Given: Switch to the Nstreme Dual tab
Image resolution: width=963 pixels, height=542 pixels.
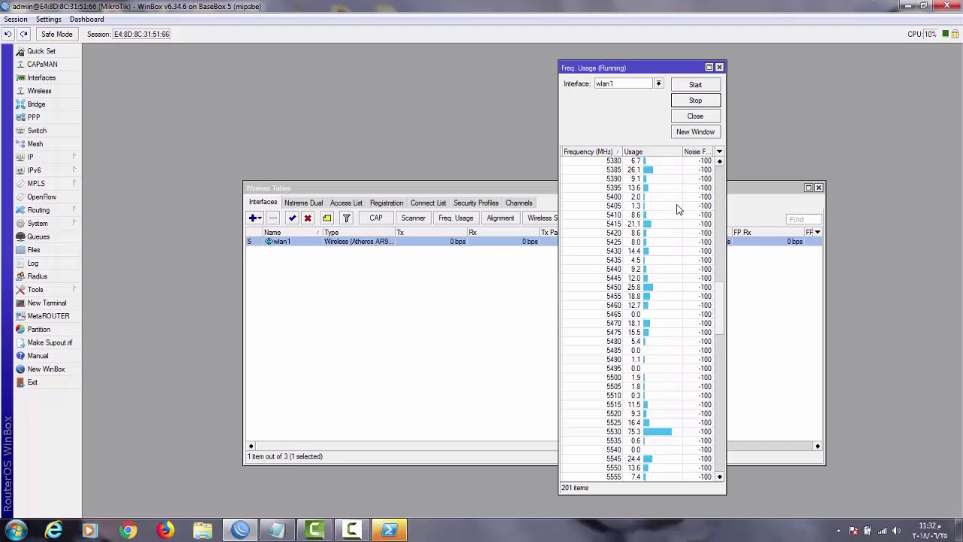Looking at the screenshot, I should point(303,203).
